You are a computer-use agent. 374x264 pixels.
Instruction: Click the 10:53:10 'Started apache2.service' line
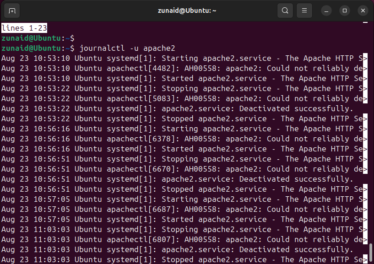pos(184,78)
